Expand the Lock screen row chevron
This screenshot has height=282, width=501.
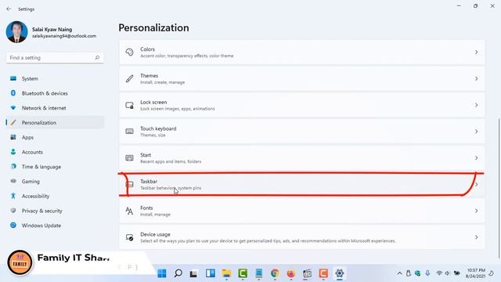click(x=476, y=105)
